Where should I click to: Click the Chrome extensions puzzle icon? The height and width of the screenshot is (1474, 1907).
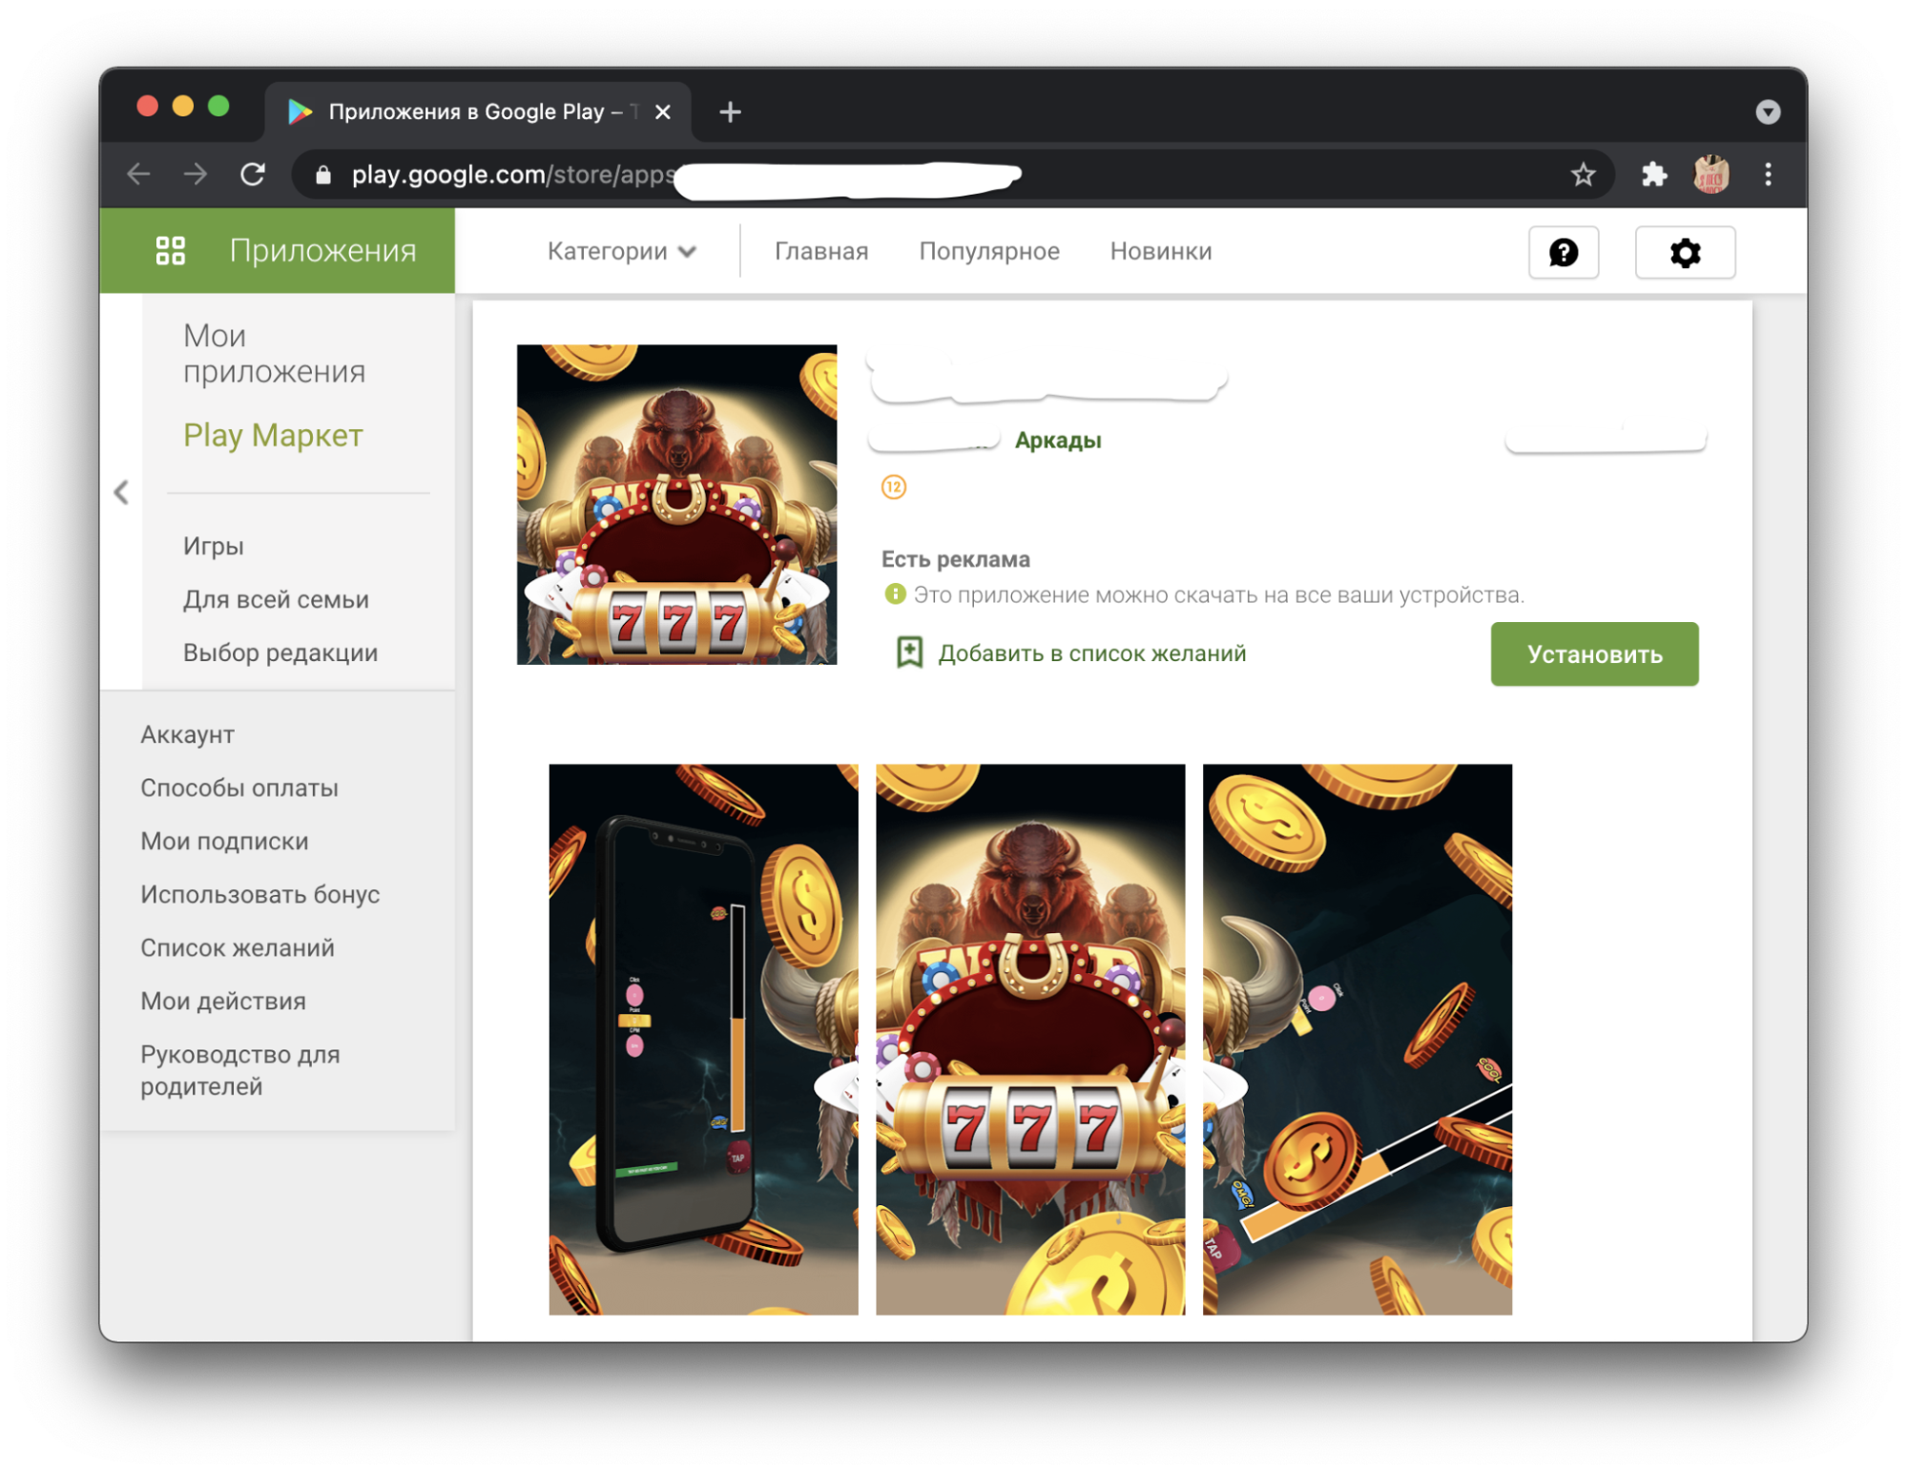pos(1653,175)
